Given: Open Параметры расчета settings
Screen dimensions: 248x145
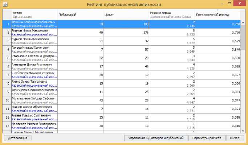Looking at the screenshot, I should (207, 138).
